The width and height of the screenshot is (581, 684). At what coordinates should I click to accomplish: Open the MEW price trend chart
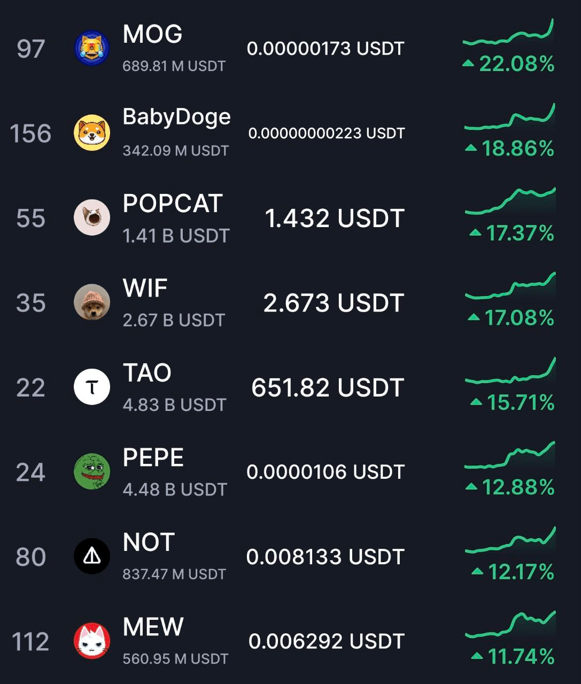(510, 625)
